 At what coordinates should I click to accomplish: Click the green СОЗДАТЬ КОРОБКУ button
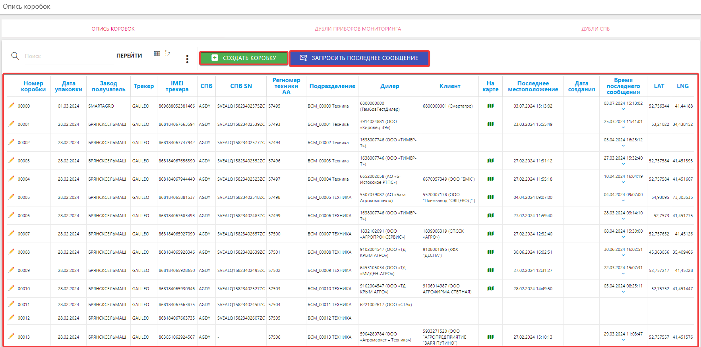point(244,58)
